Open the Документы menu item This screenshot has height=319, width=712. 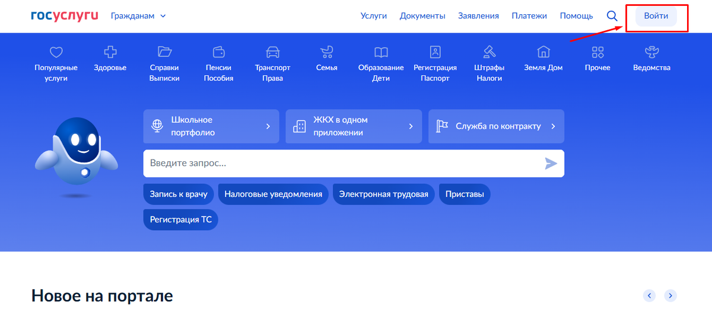click(x=422, y=16)
